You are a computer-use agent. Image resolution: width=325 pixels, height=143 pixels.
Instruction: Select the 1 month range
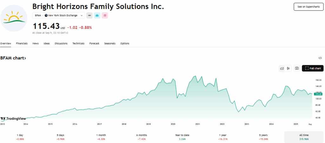coord(101,137)
